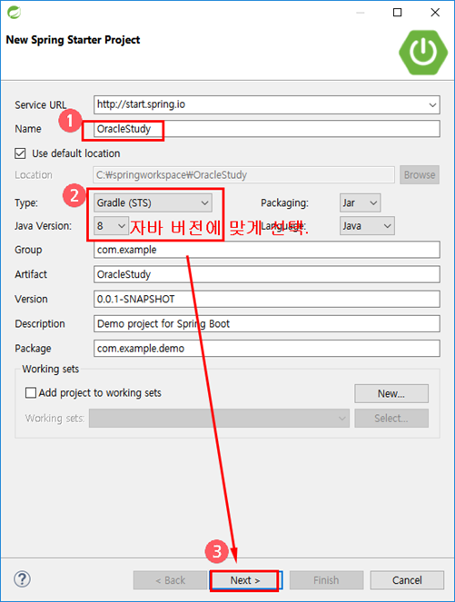The height and width of the screenshot is (602, 455).
Task: Click the Version field 0.0.1-SNAPSHOT
Action: point(267,299)
